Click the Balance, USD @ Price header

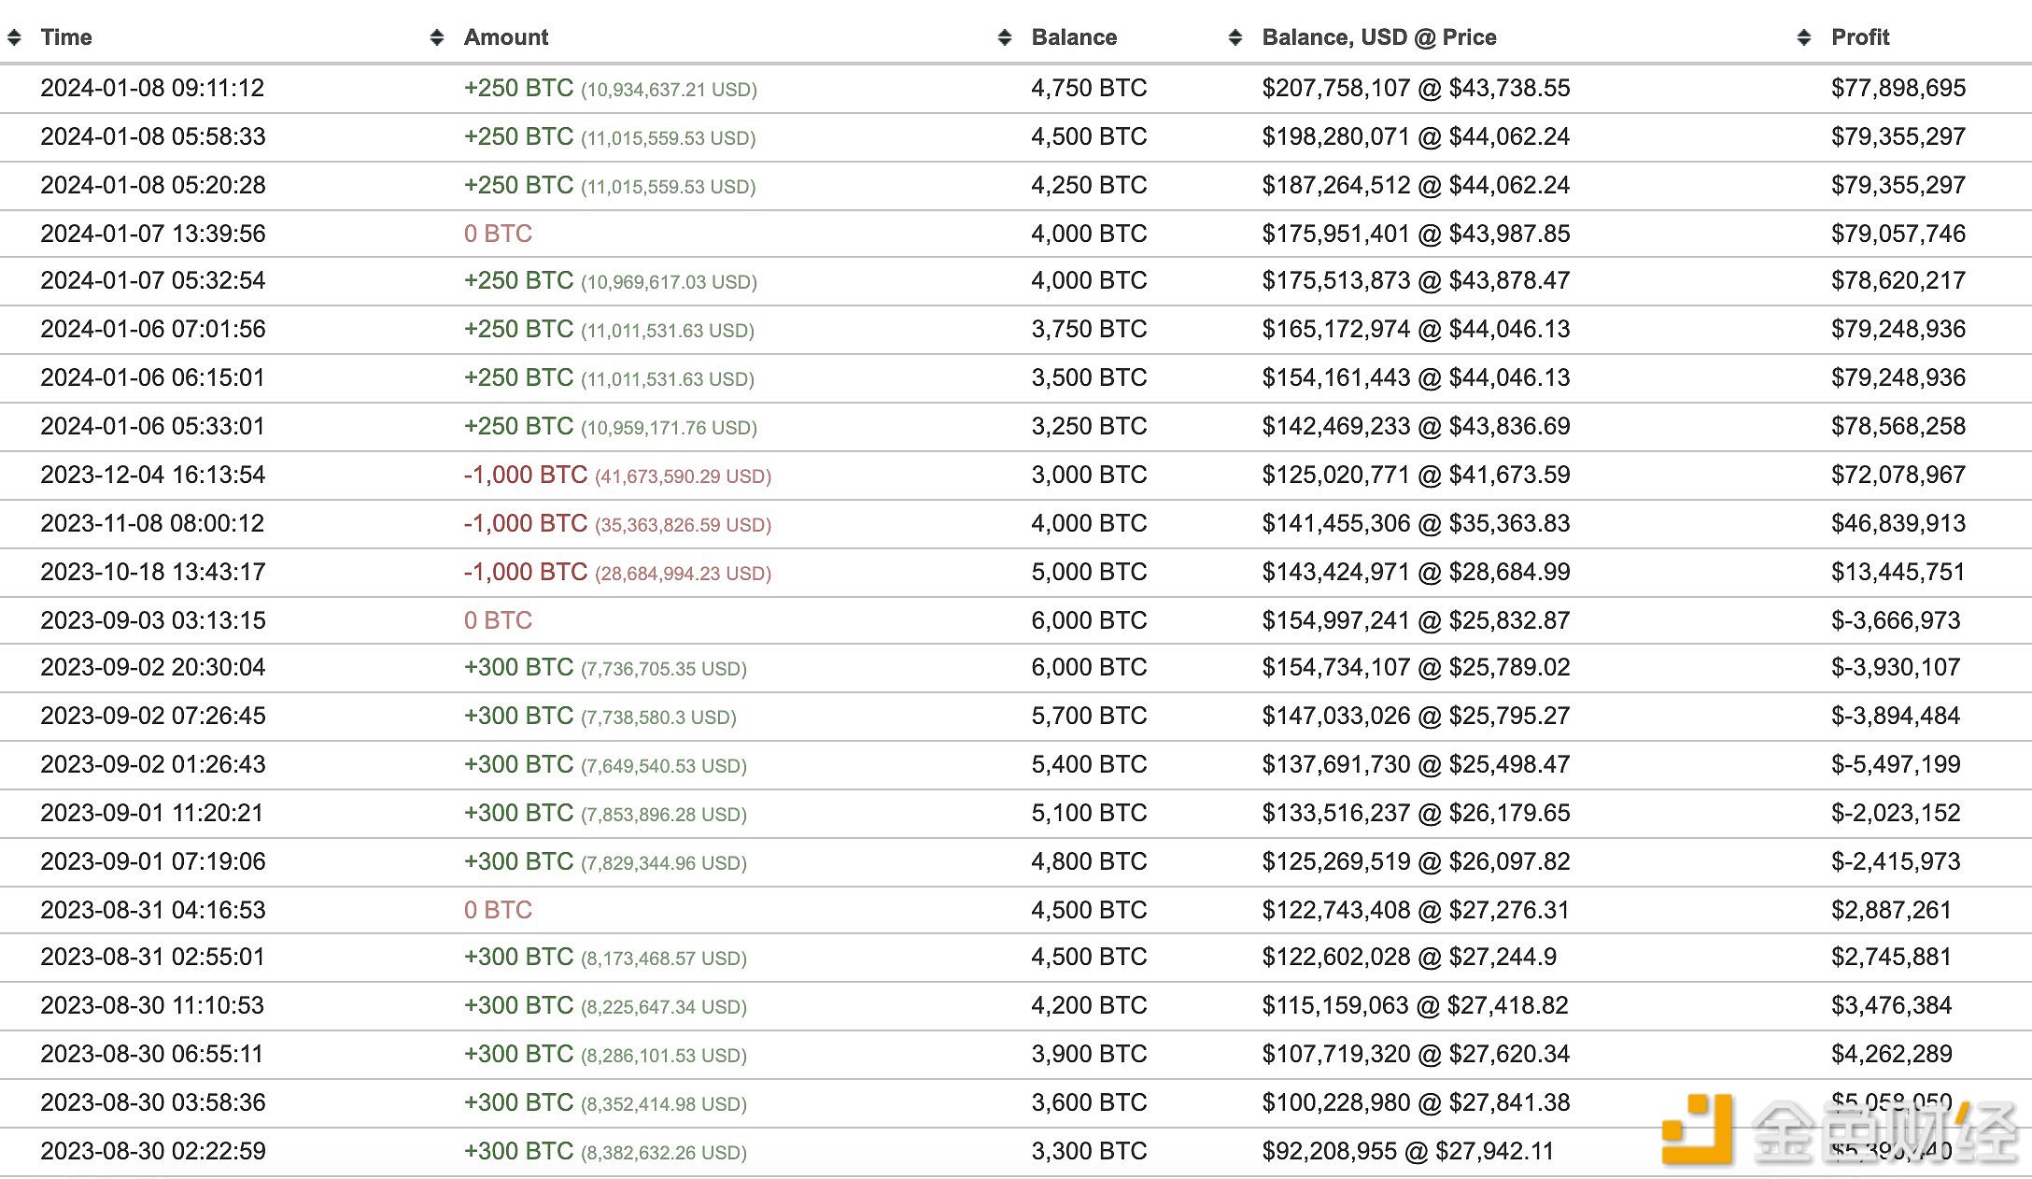[x=1378, y=37]
